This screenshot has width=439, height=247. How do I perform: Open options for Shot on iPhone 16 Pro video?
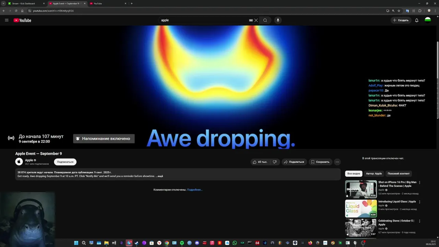(x=419, y=183)
